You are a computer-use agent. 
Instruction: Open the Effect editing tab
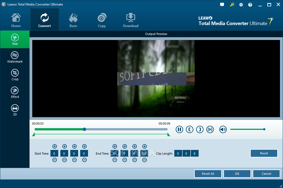[15, 92]
